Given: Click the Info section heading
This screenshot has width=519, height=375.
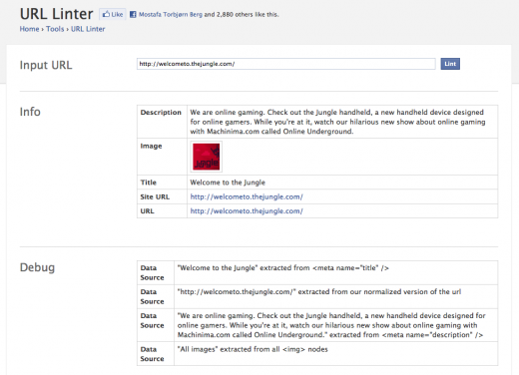Looking at the screenshot, I should [x=30, y=112].
